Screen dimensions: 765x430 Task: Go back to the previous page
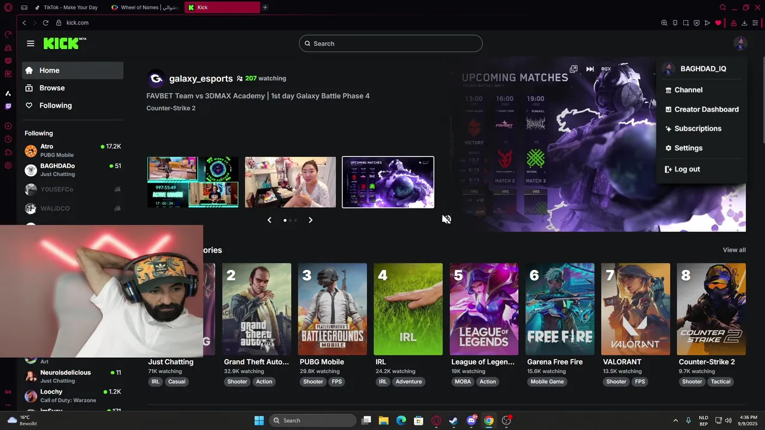pyautogui.click(x=24, y=23)
